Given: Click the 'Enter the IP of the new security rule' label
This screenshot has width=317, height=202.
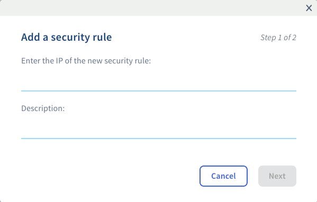Looking at the screenshot, I should click(x=86, y=61).
